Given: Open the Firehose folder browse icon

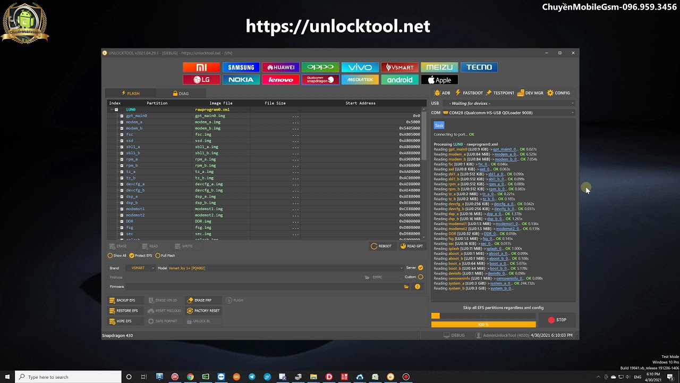Looking at the screenshot, I should click(367, 277).
